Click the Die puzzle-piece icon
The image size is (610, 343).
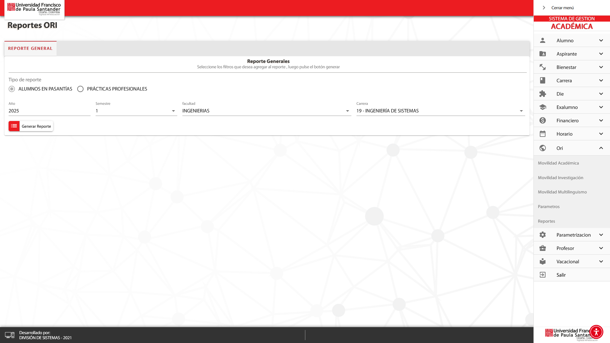coord(543,94)
